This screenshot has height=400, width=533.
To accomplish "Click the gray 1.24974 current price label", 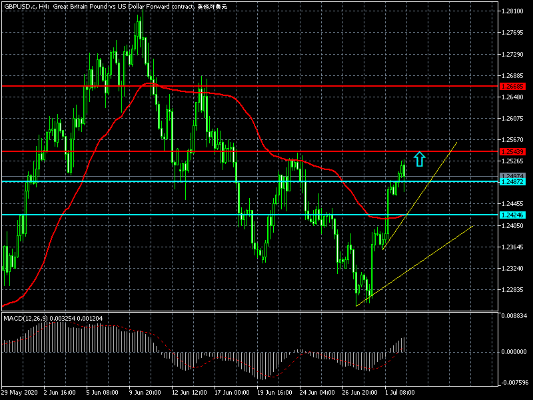I will pyautogui.click(x=512, y=175).
